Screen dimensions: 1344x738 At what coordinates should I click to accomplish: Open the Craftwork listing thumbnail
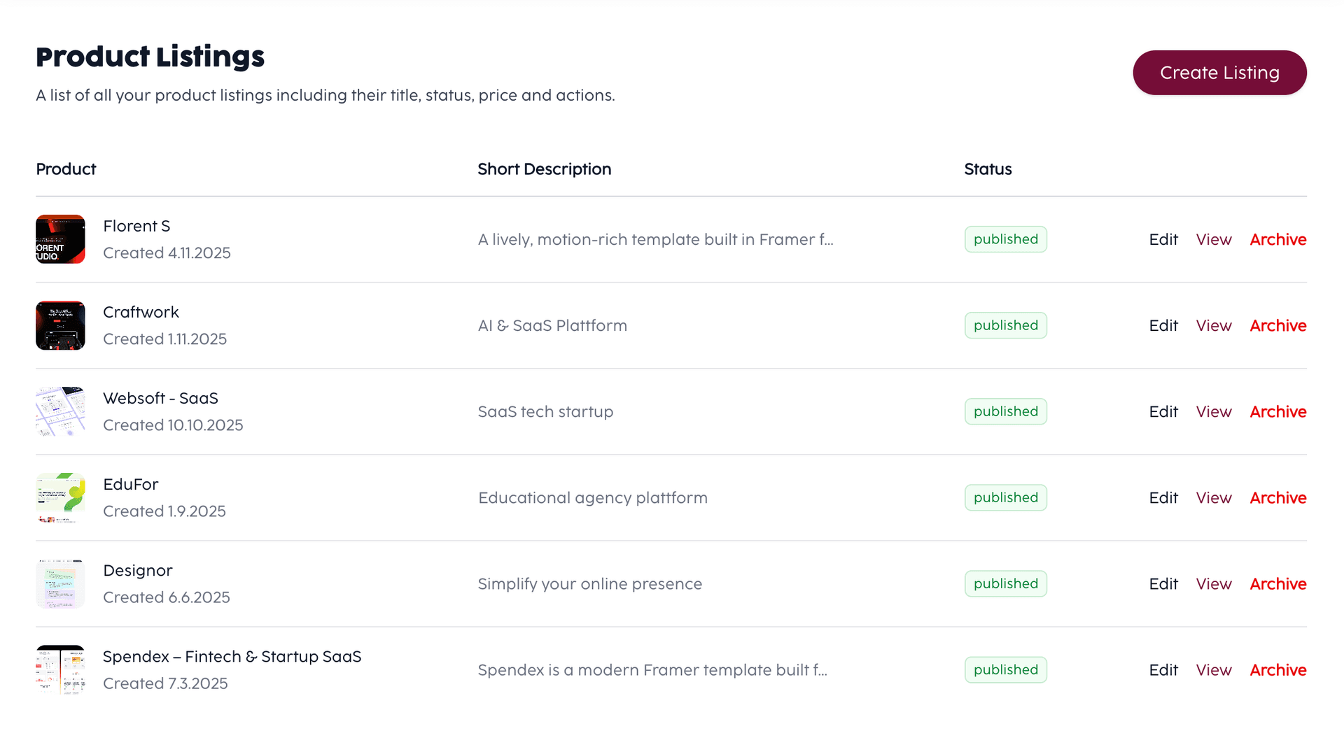(x=60, y=325)
